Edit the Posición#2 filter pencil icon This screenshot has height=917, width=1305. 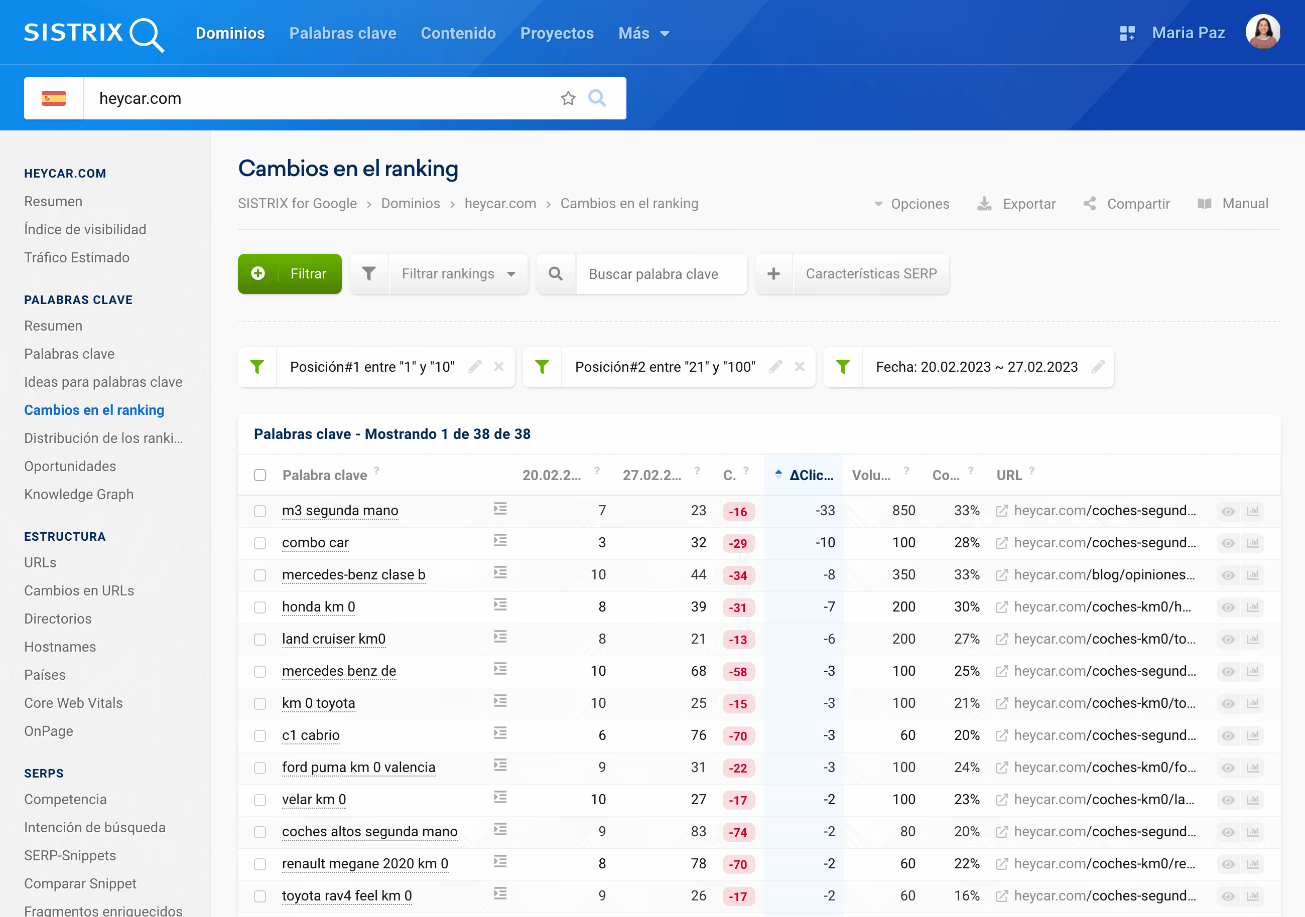[x=775, y=367]
